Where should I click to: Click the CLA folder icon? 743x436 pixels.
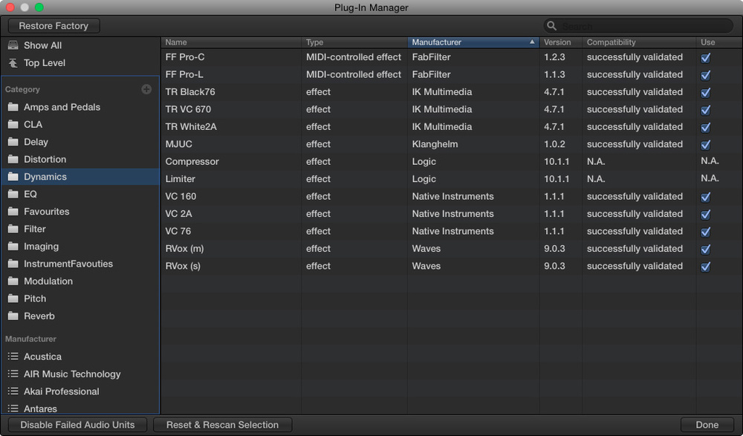click(x=13, y=125)
